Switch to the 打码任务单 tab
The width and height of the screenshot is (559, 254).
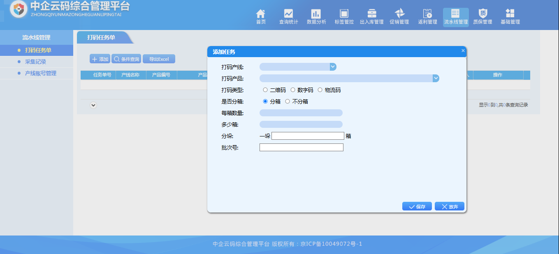click(101, 37)
